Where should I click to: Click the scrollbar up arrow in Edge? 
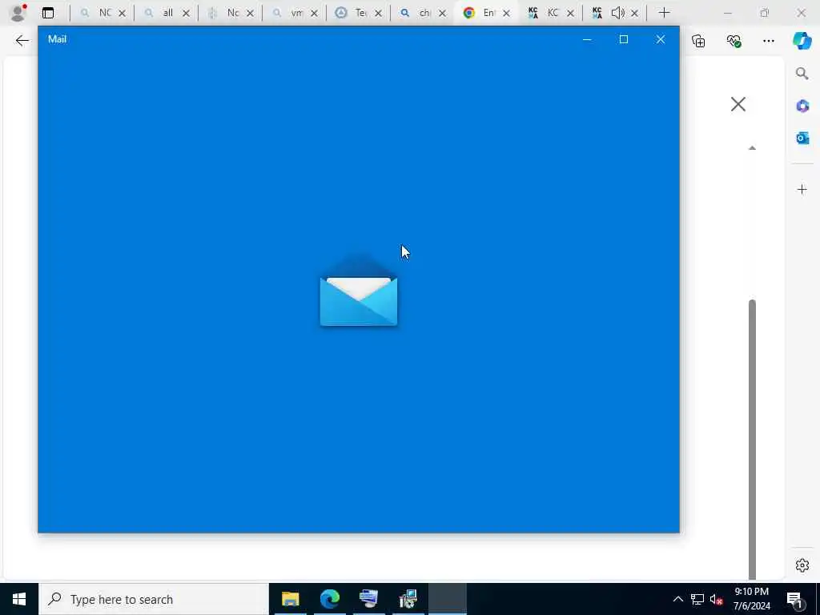(752, 148)
